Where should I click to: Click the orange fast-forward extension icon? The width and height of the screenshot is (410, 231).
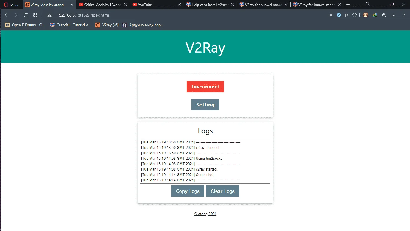click(x=365, y=15)
